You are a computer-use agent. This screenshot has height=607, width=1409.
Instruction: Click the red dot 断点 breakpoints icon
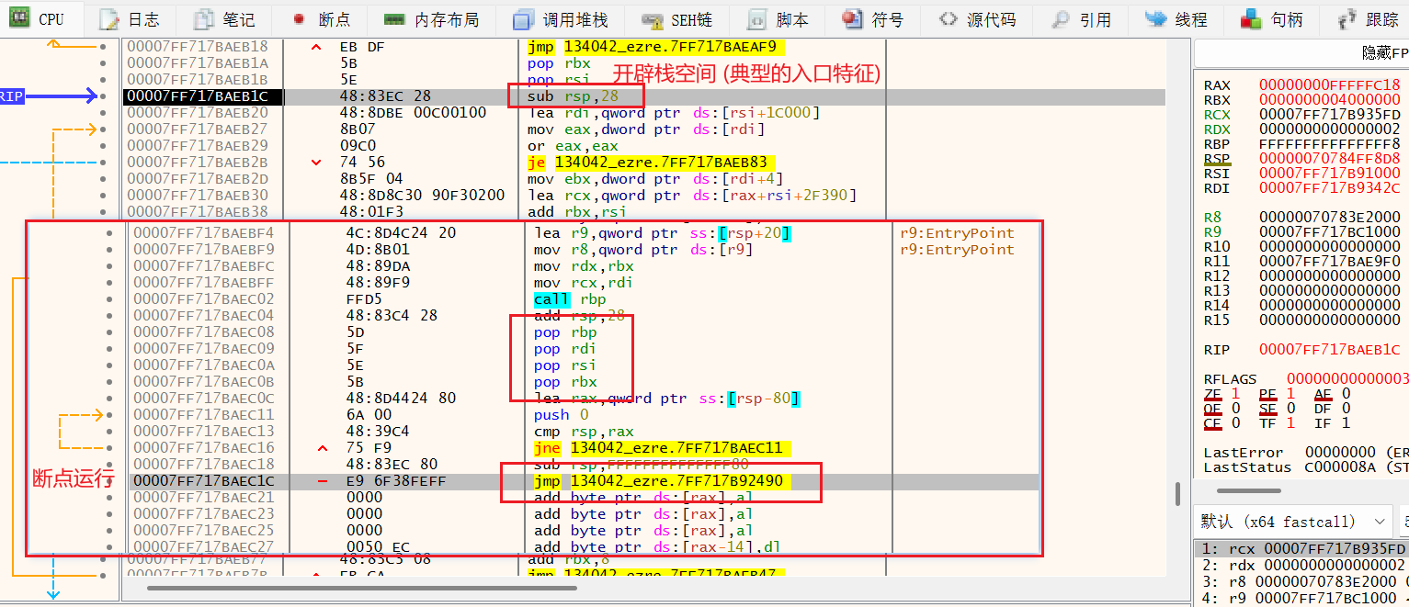tap(299, 19)
